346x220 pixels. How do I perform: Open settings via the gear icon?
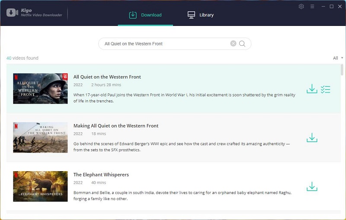click(301, 6)
